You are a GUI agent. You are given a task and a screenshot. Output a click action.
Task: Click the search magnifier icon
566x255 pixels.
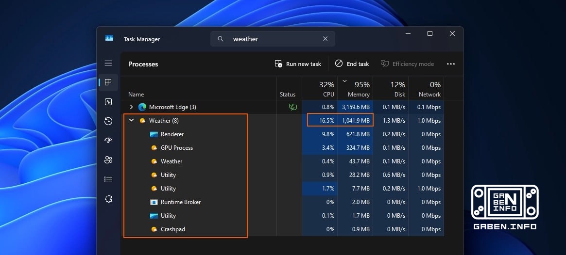point(221,39)
